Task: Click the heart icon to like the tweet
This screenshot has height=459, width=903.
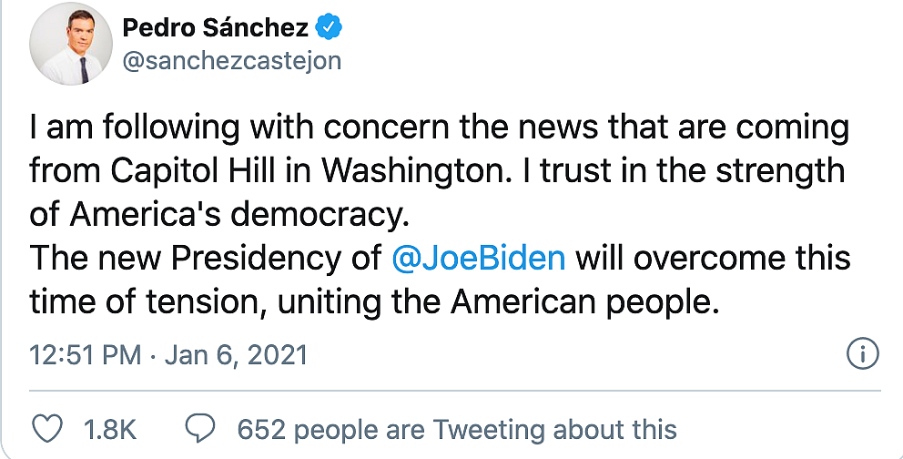Action: [x=46, y=429]
